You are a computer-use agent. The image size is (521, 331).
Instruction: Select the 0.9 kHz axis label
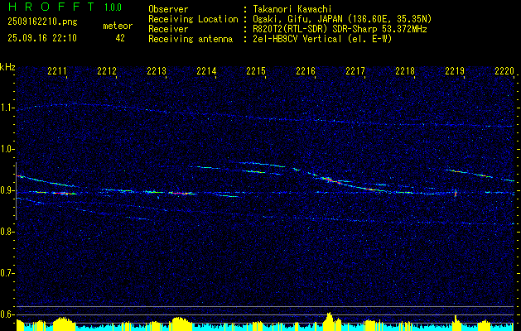point(7,190)
